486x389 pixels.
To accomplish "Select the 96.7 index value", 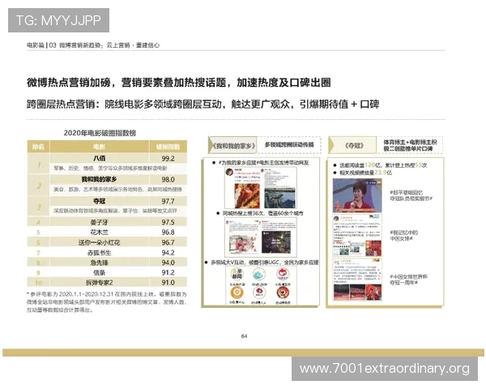I will coord(168,242).
